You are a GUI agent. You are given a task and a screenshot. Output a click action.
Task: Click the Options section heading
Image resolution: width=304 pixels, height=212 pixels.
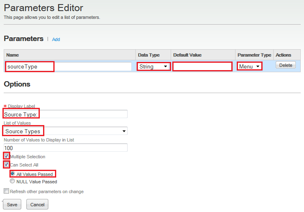click(17, 84)
